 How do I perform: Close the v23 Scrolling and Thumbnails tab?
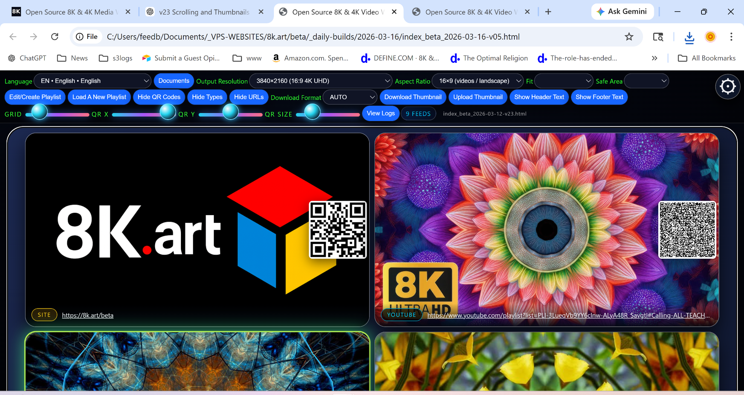[x=261, y=12]
